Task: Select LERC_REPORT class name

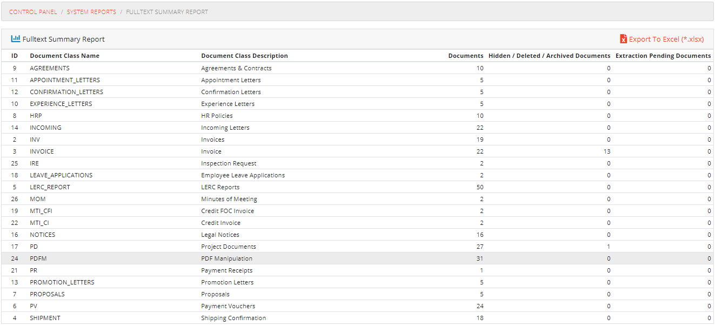Action: click(50, 187)
